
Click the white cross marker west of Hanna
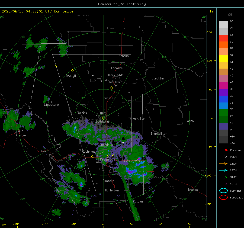pyautogui.click(x=153, y=109)
